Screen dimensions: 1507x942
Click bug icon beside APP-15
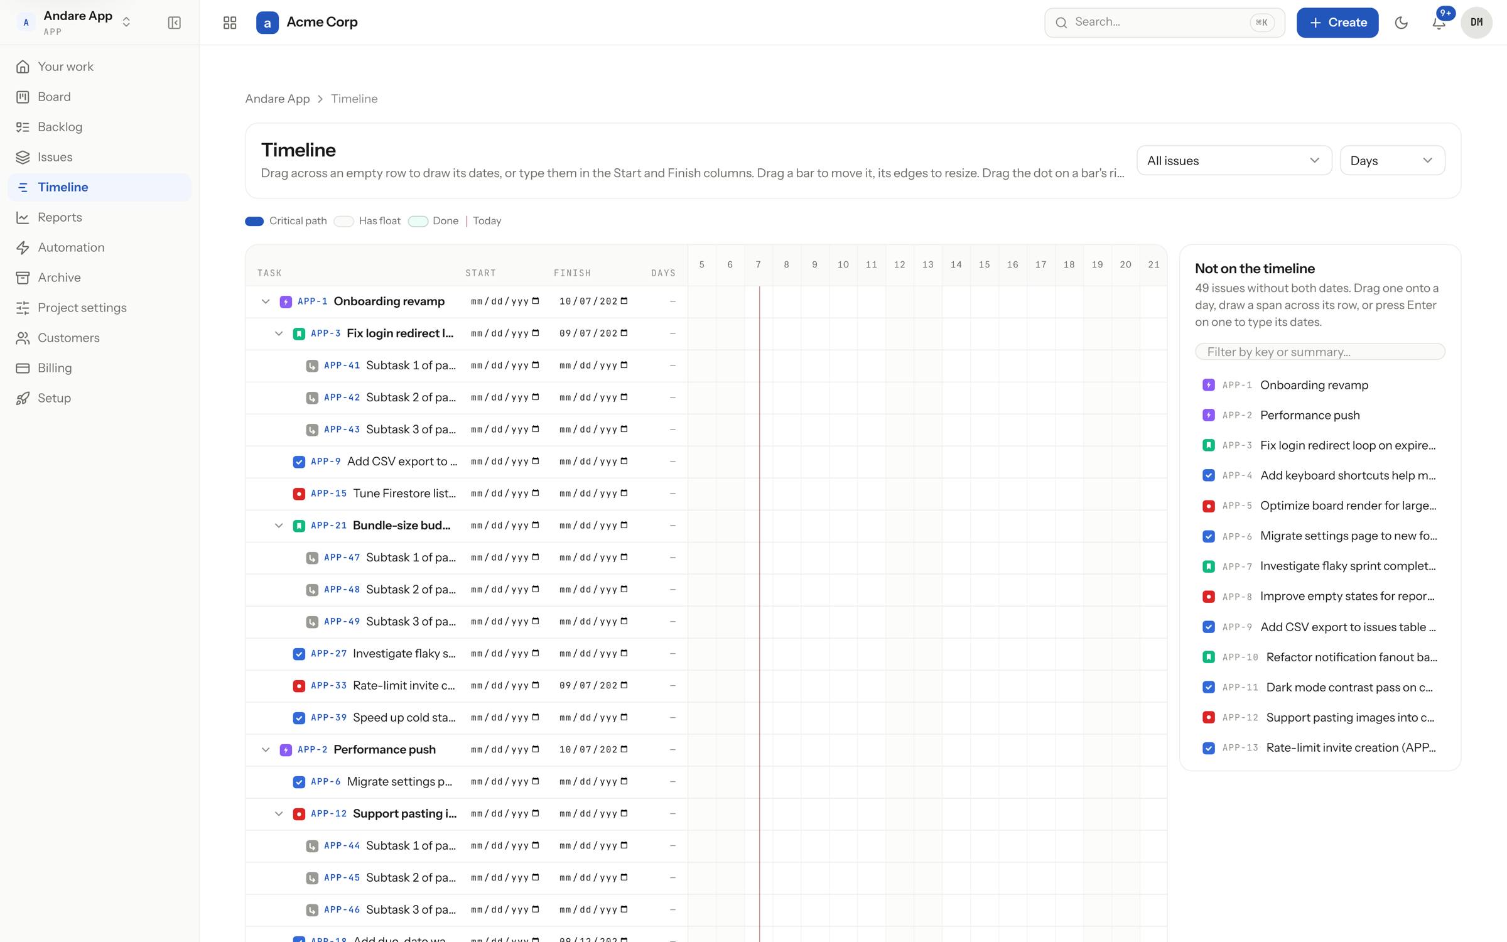(x=299, y=494)
